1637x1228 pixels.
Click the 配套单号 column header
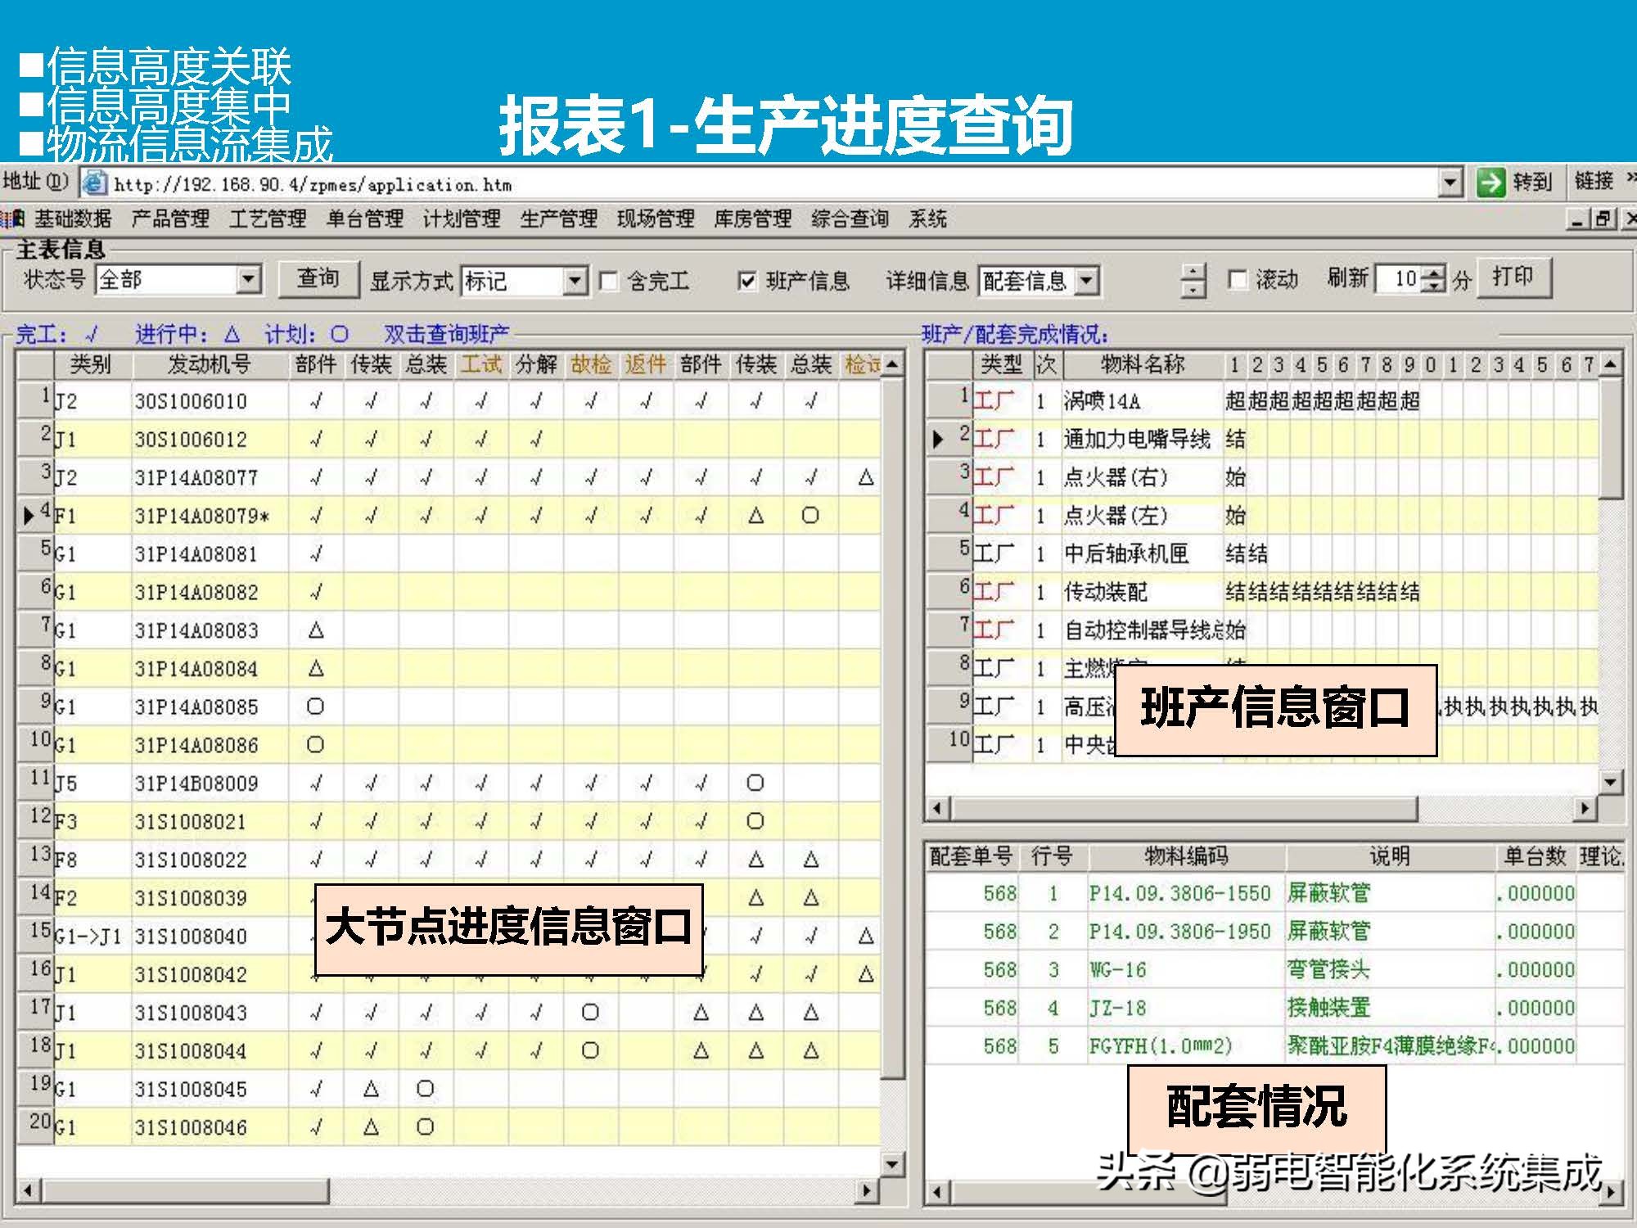pyautogui.click(x=972, y=856)
